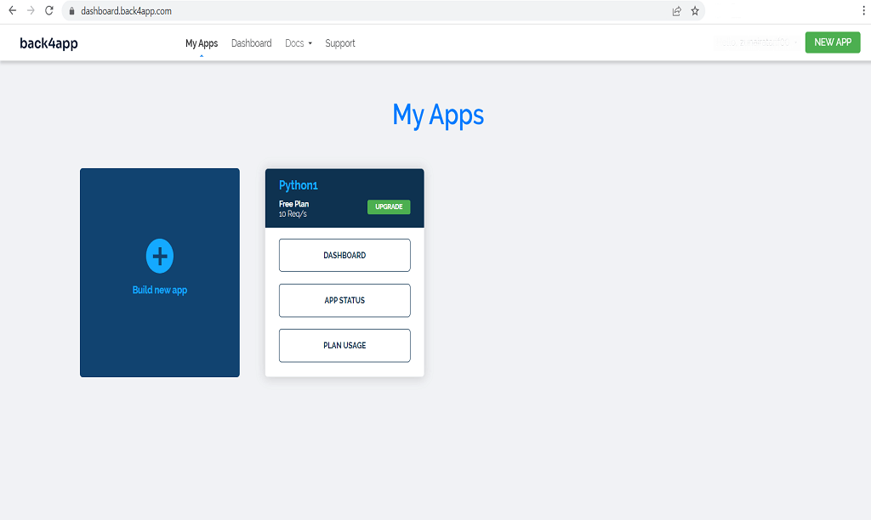Click the blue plus icon to build app
Screen dimensions: 871x520
160,256
